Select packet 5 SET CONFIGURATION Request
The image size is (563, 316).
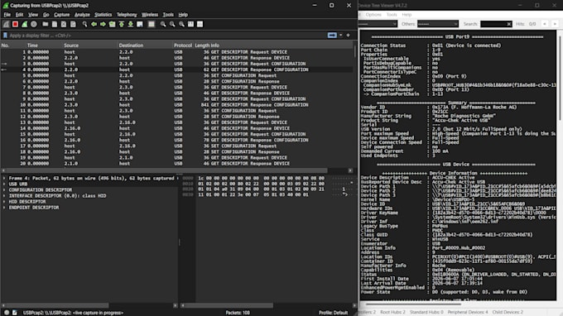176,75
